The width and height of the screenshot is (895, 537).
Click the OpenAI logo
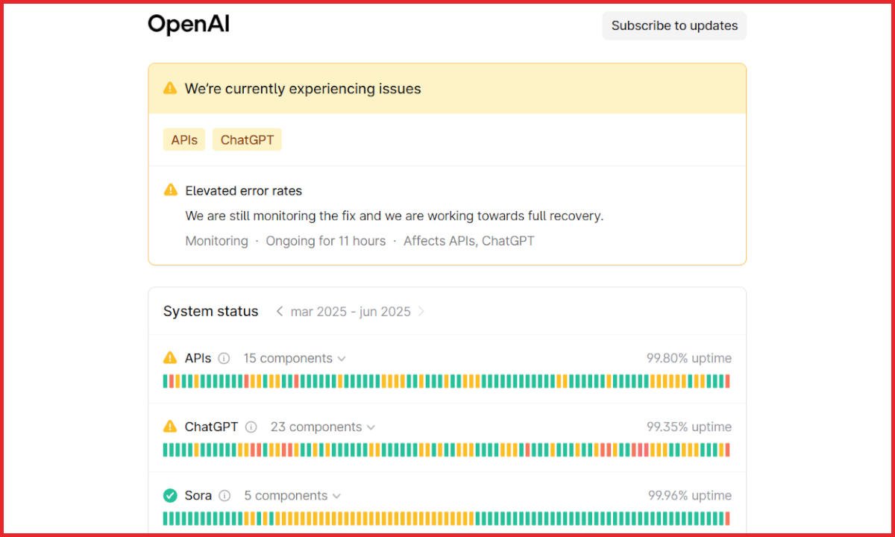(x=189, y=25)
